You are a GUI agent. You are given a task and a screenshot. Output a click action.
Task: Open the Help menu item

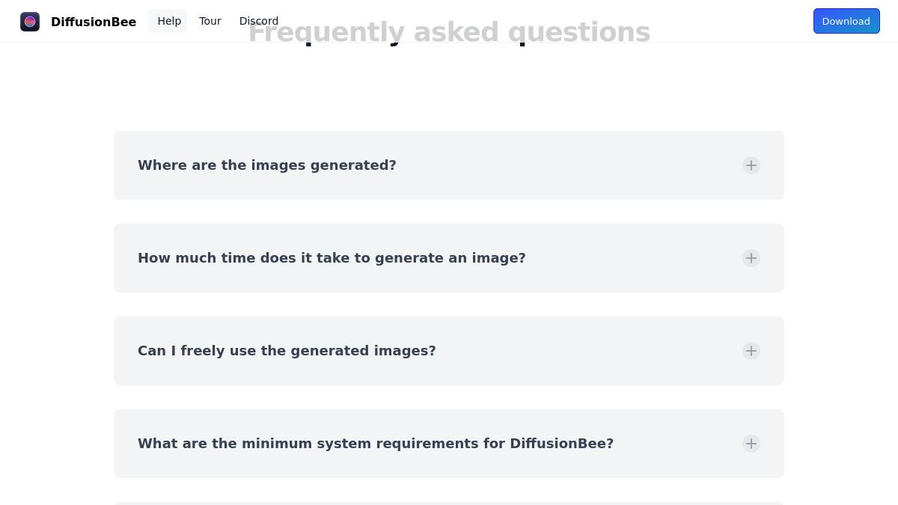[169, 21]
